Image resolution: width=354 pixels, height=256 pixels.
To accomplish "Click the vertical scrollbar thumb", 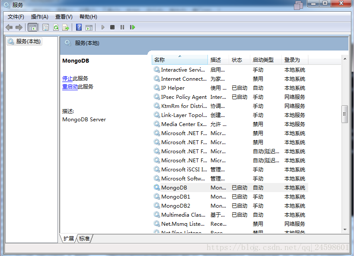I will click(x=344, y=114).
